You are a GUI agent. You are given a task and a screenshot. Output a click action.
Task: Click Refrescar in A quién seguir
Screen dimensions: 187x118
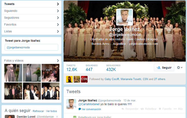point(38,111)
